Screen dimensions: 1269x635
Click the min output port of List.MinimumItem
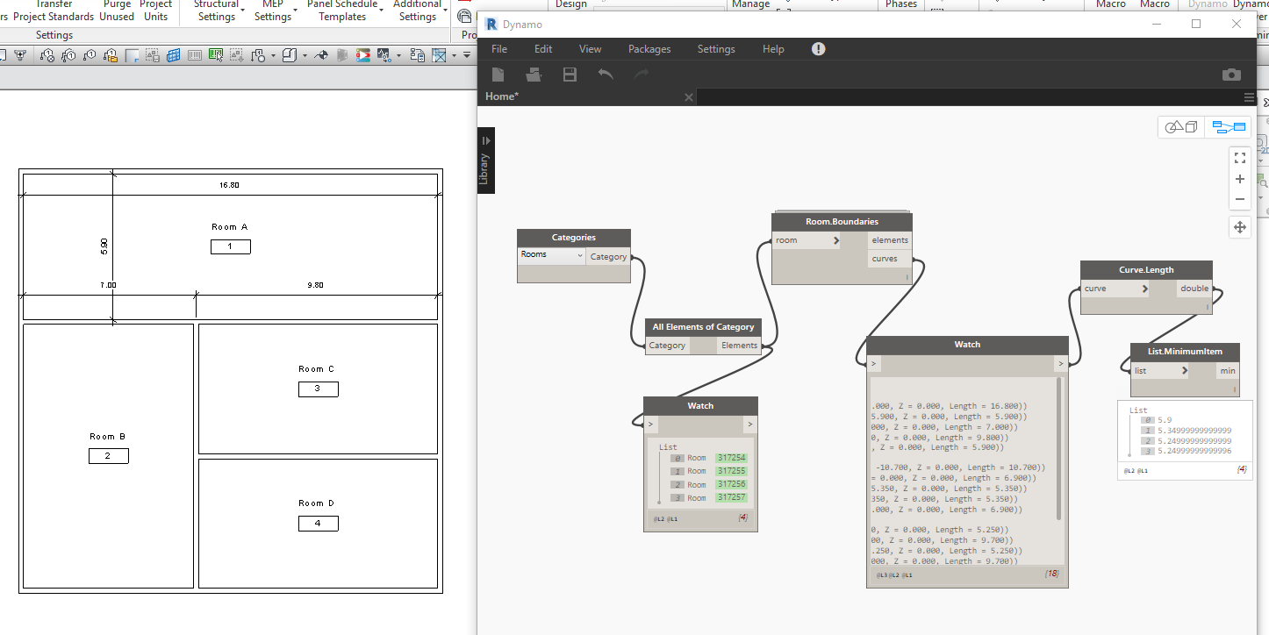[1227, 371]
